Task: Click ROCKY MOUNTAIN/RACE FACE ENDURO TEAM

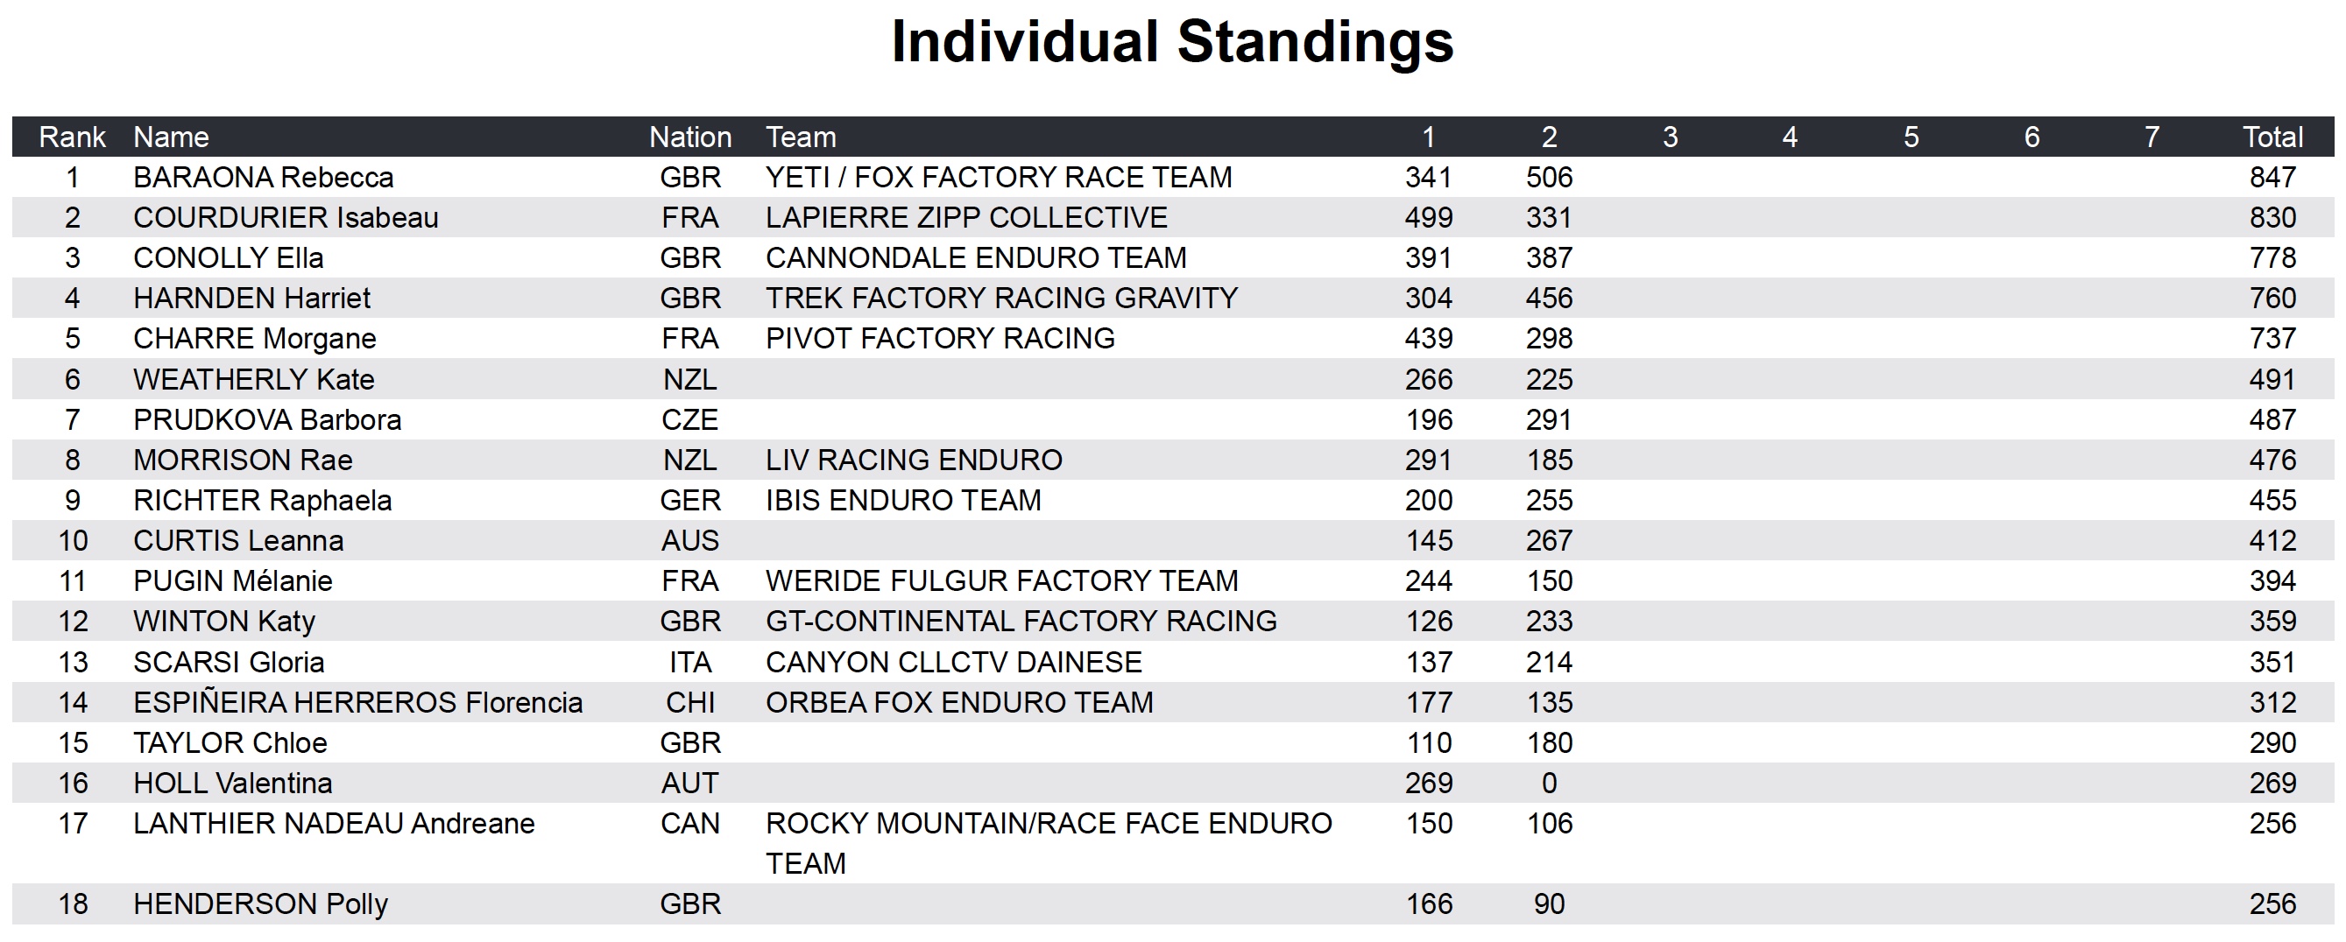Action: click(1048, 824)
